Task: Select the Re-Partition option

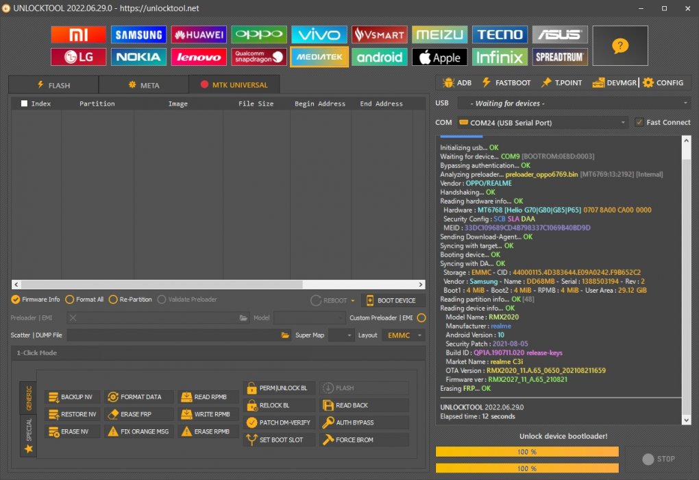Action: tap(130, 300)
